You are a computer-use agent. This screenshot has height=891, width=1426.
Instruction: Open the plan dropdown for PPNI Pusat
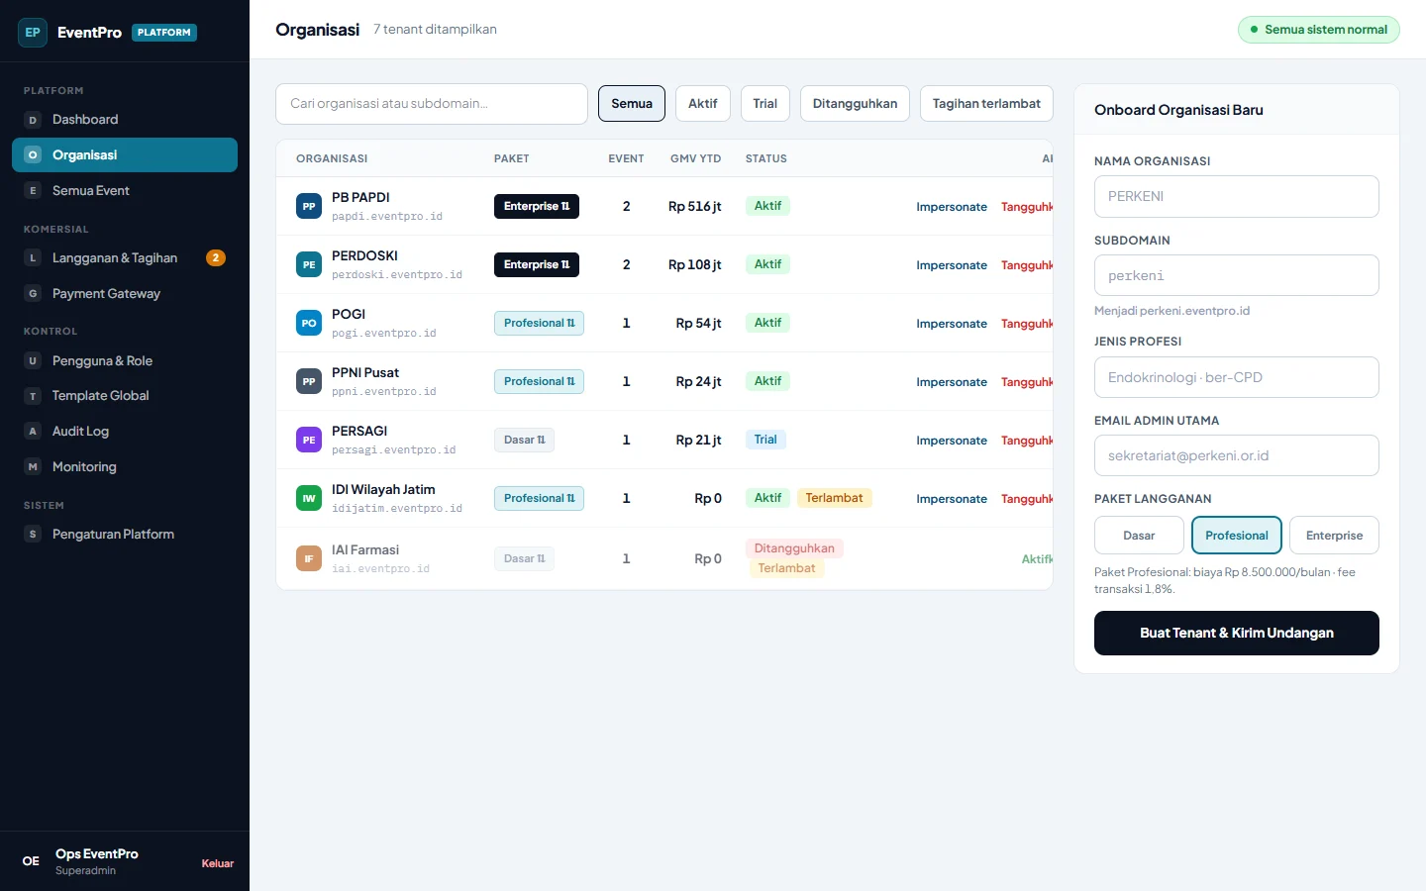539,381
